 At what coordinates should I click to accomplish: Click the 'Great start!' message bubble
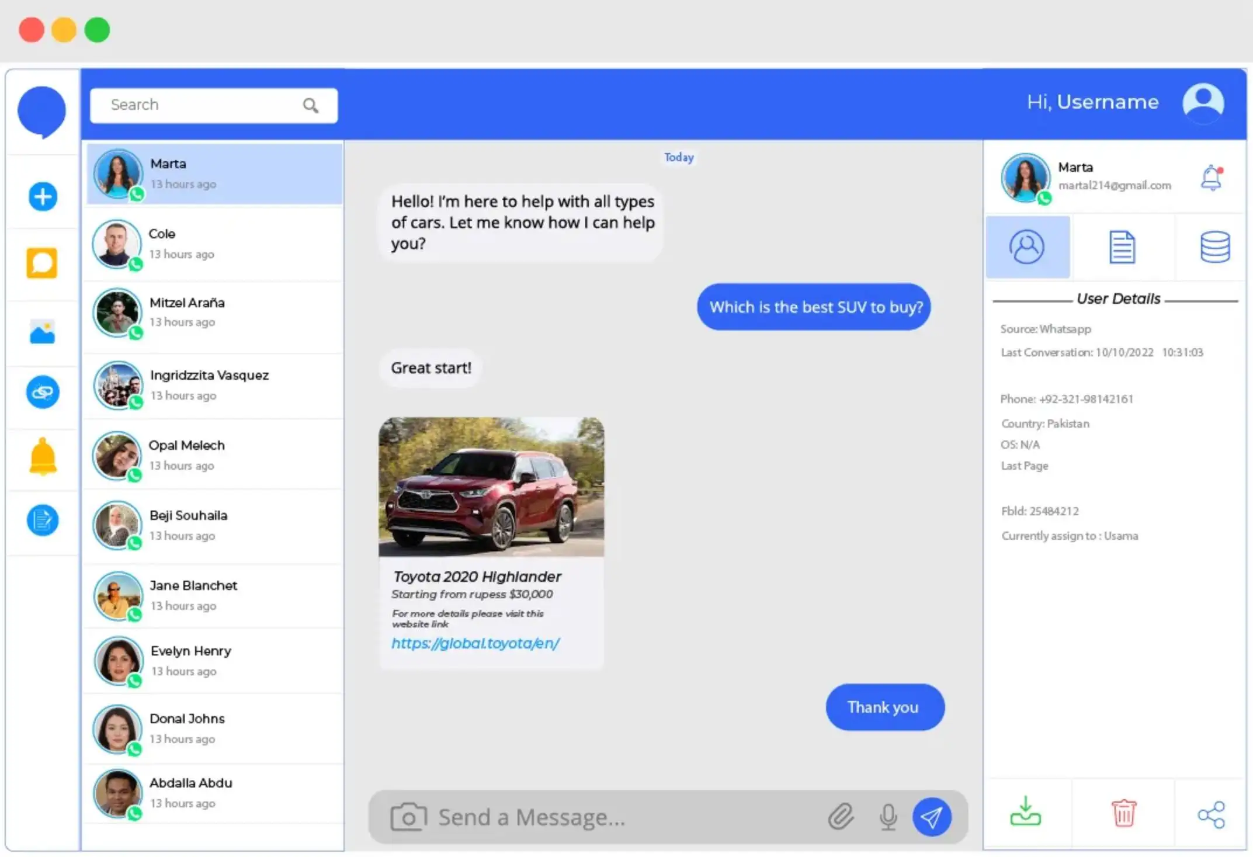pyautogui.click(x=431, y=368)
